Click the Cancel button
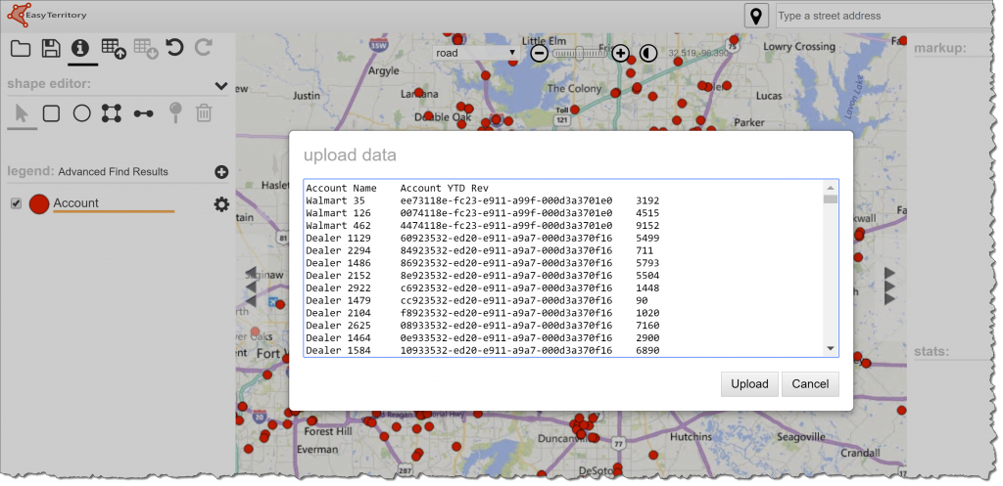Image resolution: width=1003 pixels, height=486 pixels. [x=810, y=384]
